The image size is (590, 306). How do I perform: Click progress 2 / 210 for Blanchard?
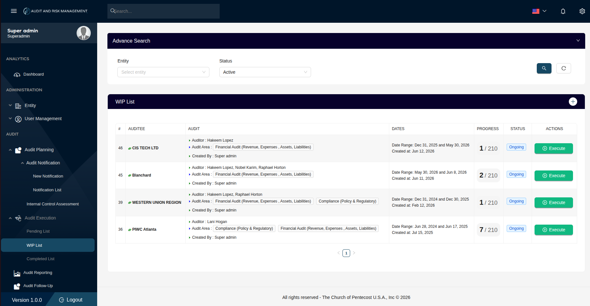[488, 175]
